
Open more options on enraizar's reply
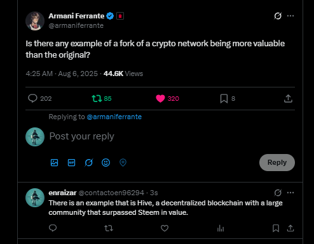[290, 193]
